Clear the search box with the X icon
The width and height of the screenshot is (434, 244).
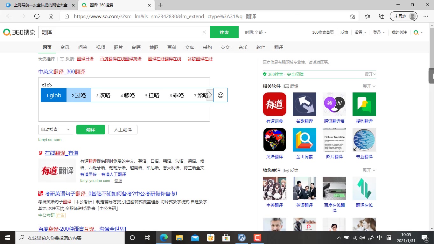pyautogui.click(x=204, y=32)
